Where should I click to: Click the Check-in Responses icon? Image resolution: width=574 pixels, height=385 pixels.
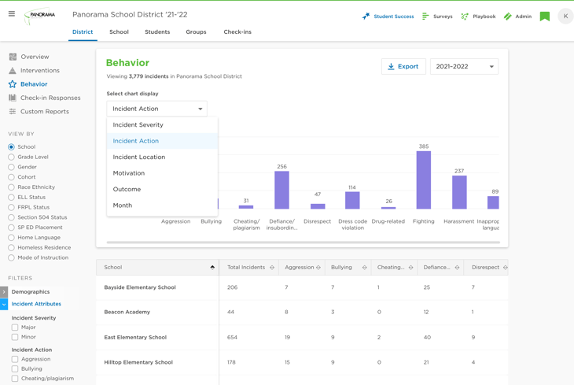tap(13, 98)
